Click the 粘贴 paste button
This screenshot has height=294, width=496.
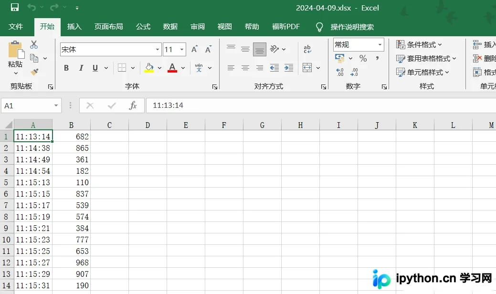point(15,54)
